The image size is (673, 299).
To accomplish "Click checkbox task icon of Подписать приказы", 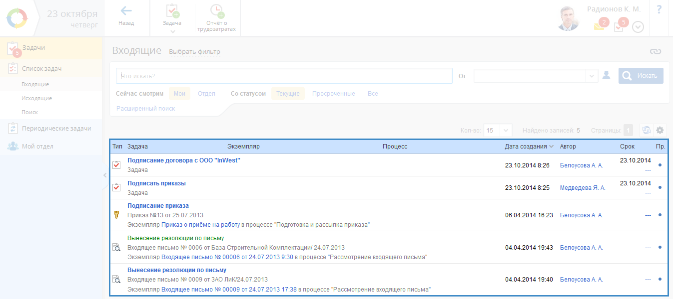I will point(116,188).
